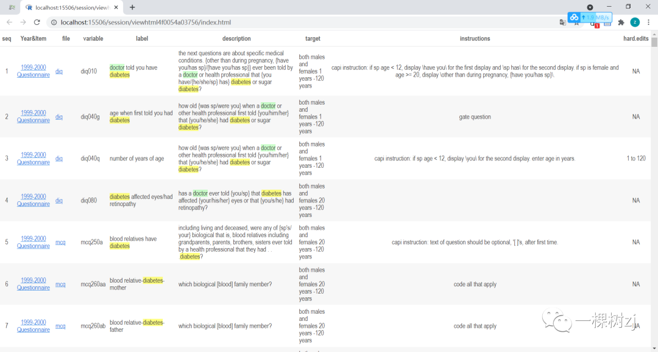Click the description column header

pos(236,38)
